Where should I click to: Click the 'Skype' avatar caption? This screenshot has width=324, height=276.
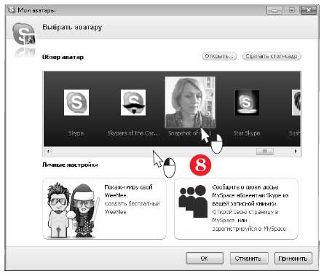[76, 133]
